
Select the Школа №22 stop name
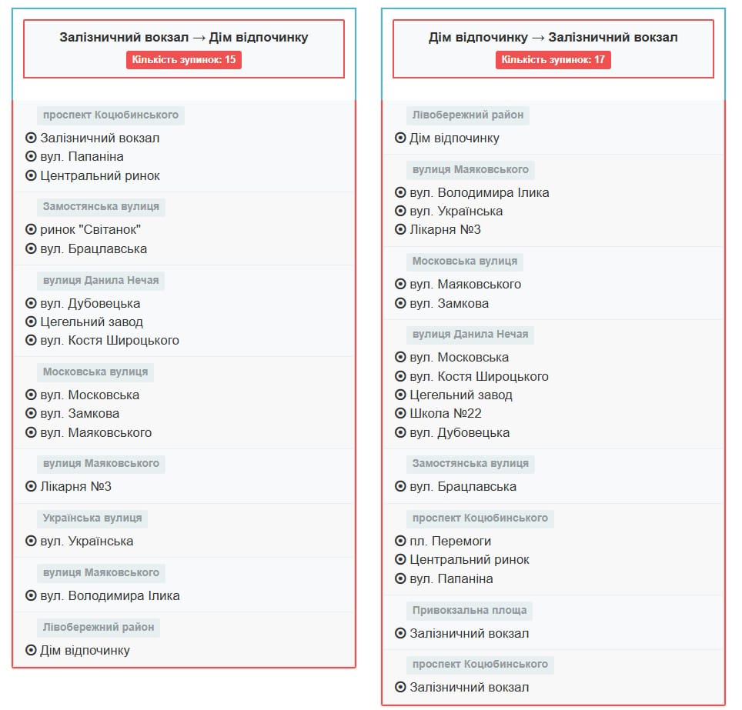click(x=446, y=414)
